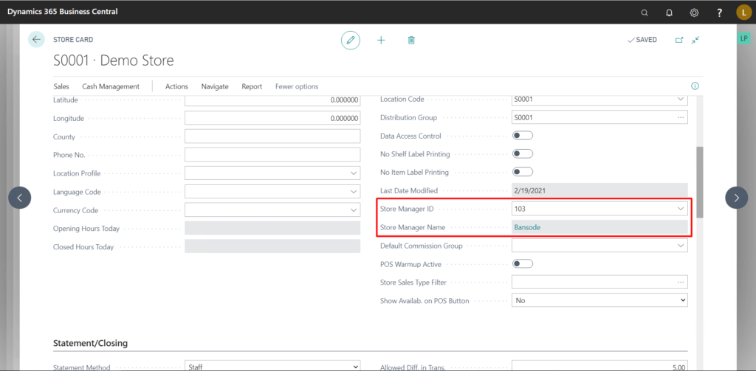Open the Sales menu
Screen dimensions: 756x371
(x=61, y=87)
